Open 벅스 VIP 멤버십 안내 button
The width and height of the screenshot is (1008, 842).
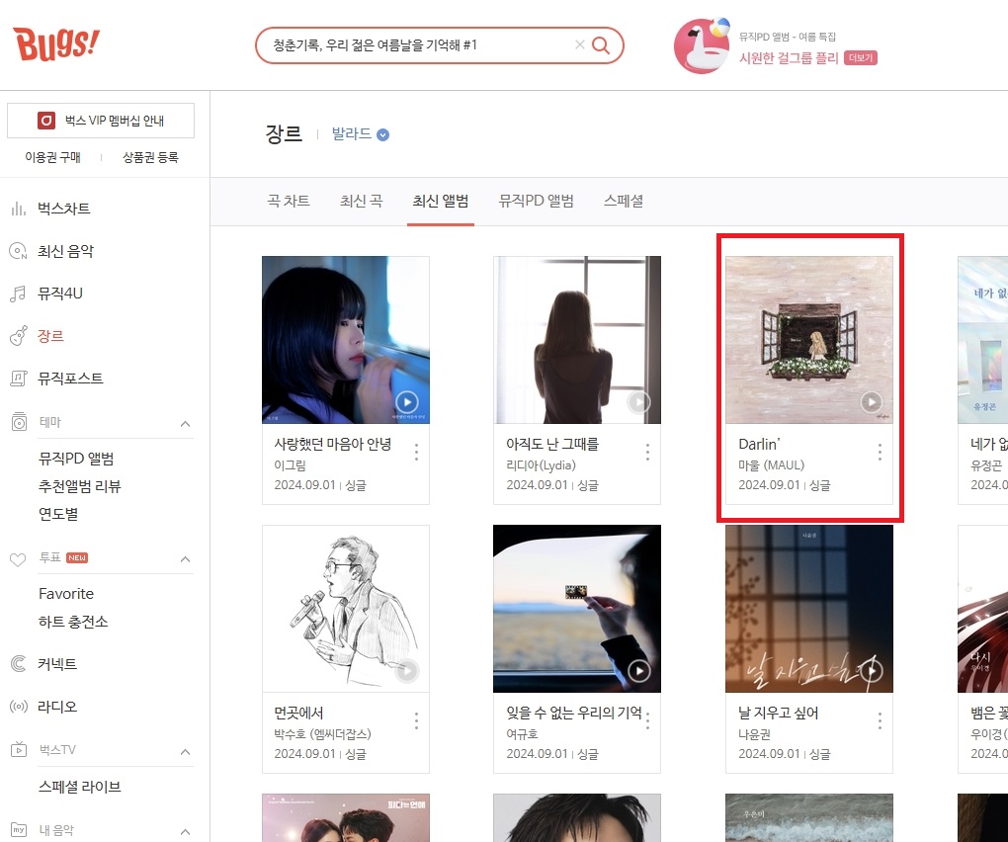tap(101, 121)
